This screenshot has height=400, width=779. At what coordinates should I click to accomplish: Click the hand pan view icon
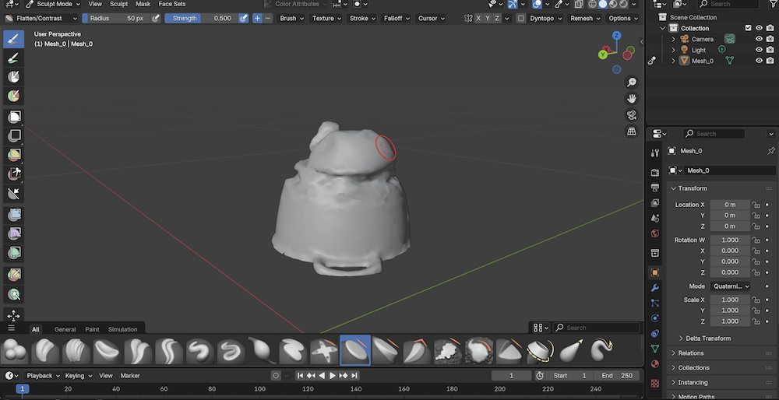tap(632, 98)
